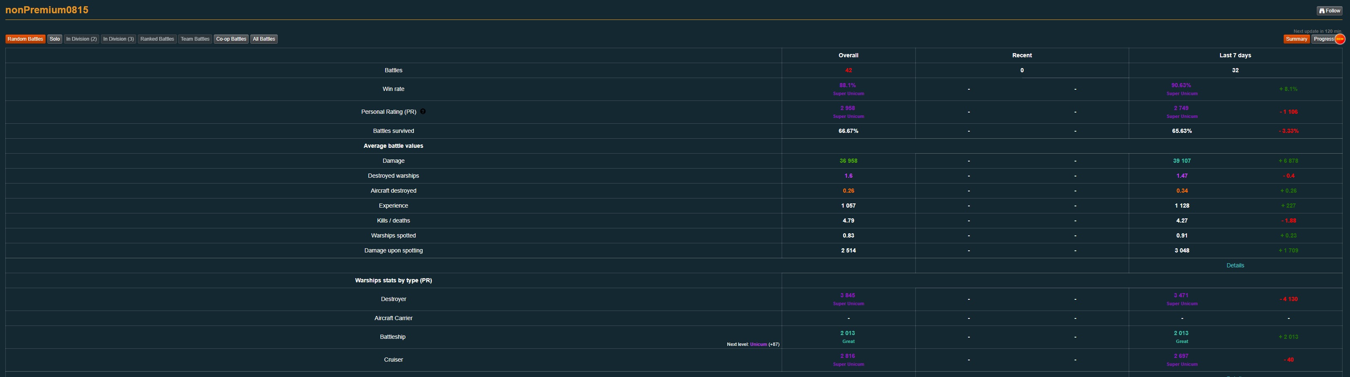Click the last 7 days spotting damage 3 048

pos(1182,251)
